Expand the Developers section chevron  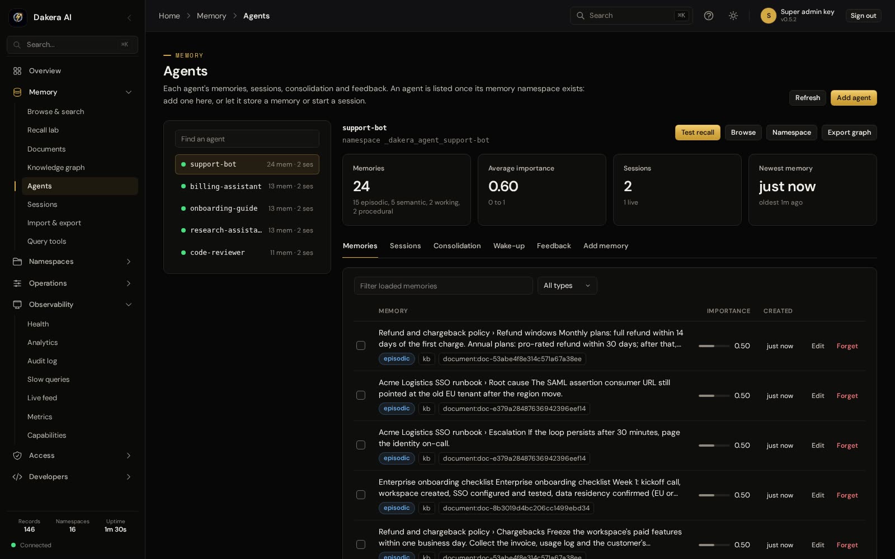[129, 477]
